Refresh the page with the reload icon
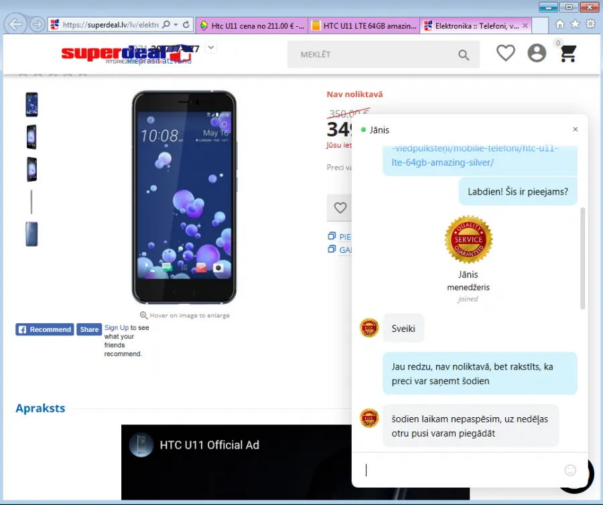Viewport: 603px width, 505px height. 186,25
